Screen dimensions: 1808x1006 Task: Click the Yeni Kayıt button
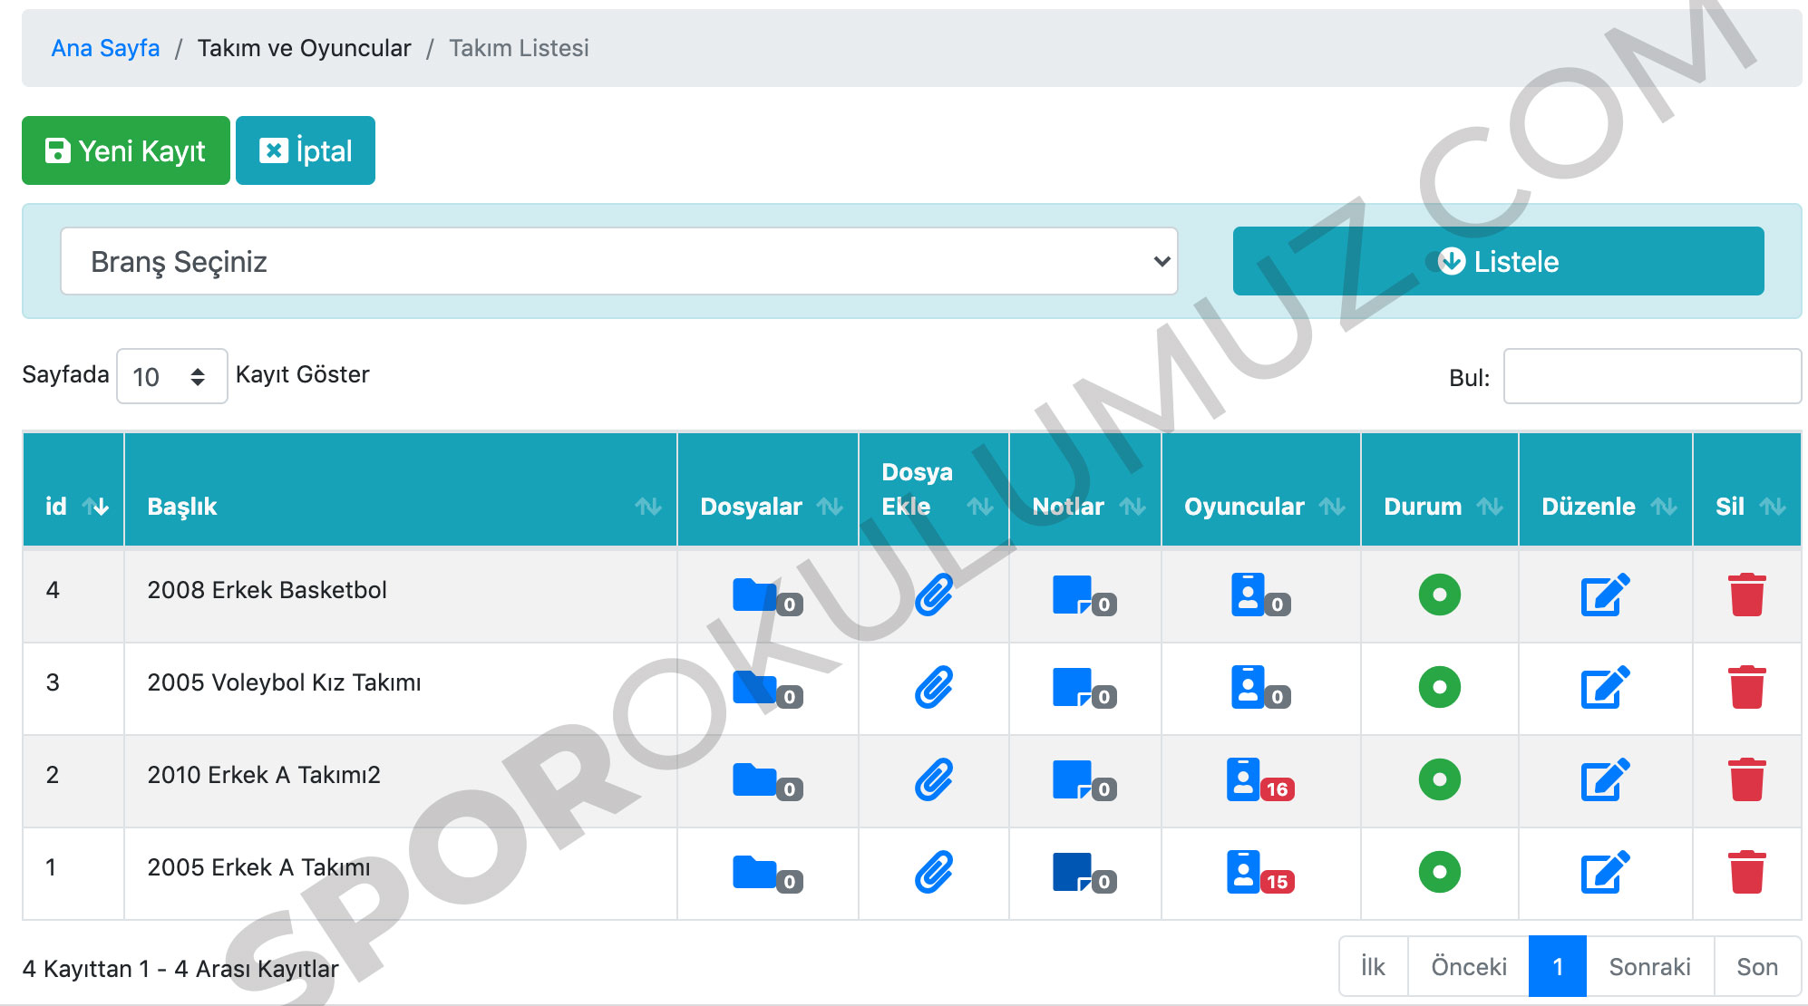click(126, 150)
